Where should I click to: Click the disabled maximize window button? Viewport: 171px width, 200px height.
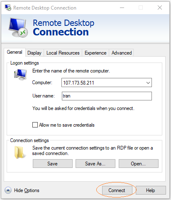141,7
